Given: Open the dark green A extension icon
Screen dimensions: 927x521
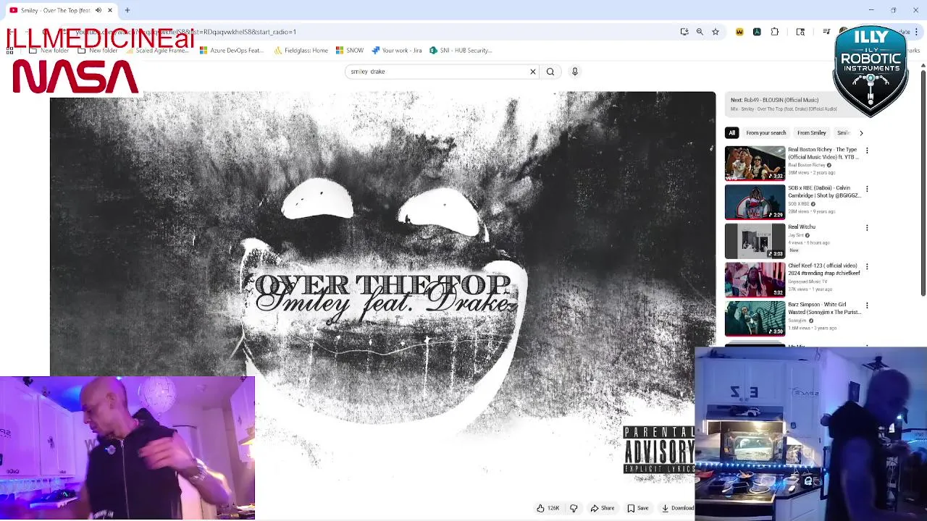Looking at the screenshot, I should pos(757,32).
